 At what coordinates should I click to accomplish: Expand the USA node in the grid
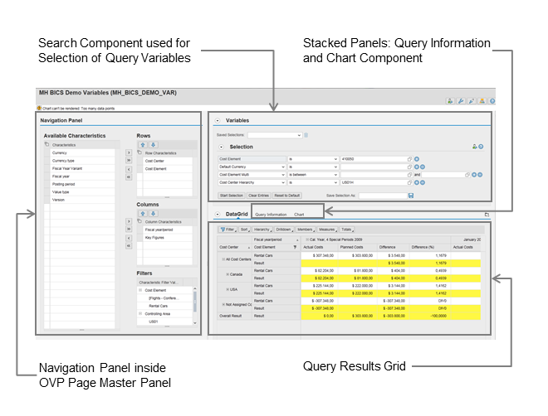(x=228, y=289)
